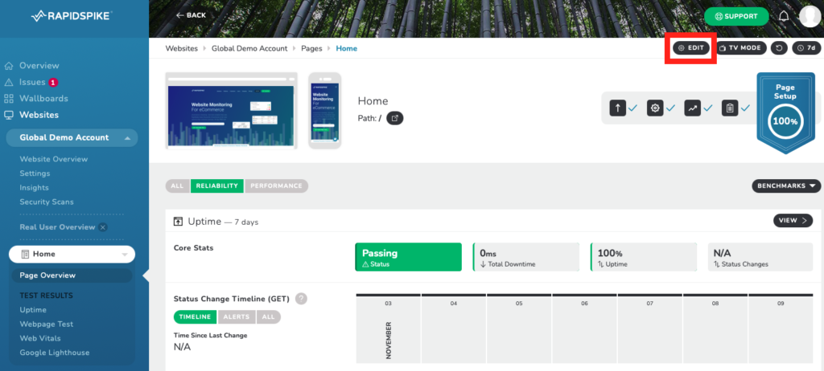The image size is (824, 371).
Task: Open Websites in the sidebar
Action: (39, 115)
